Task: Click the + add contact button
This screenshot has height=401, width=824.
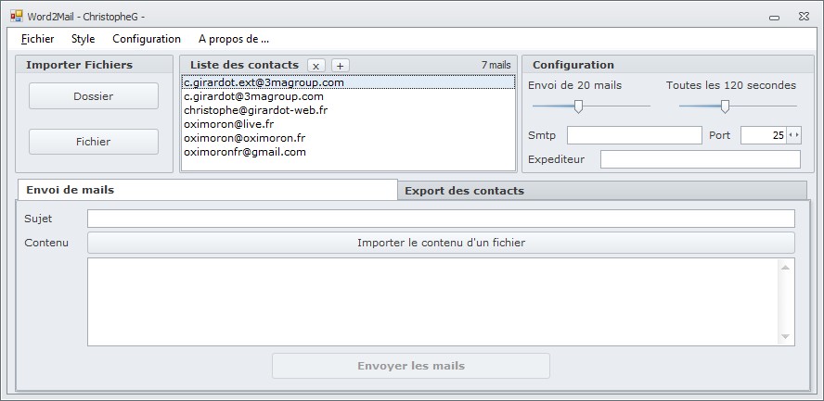Action: 341,66
